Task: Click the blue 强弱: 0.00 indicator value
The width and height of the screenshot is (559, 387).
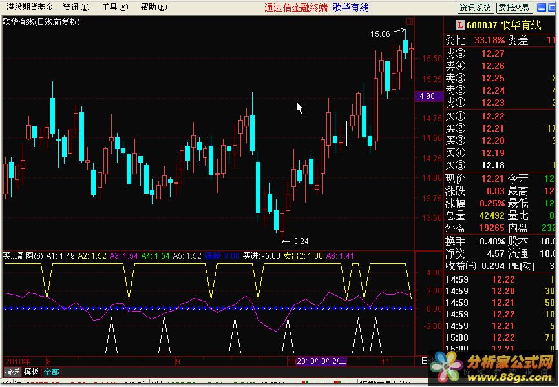Action: click(222, 256)
